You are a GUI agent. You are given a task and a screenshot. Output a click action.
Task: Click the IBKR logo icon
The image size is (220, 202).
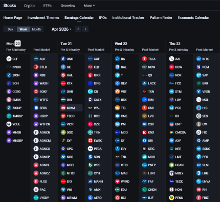90,75
